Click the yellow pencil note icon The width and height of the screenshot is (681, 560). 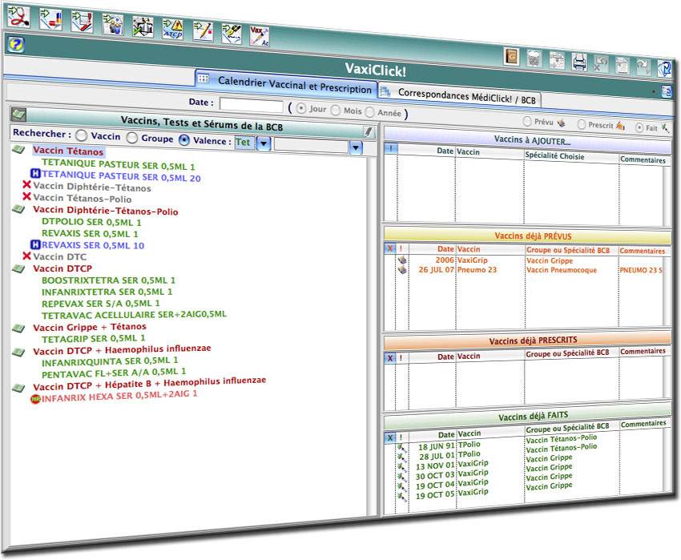(203, 32)
